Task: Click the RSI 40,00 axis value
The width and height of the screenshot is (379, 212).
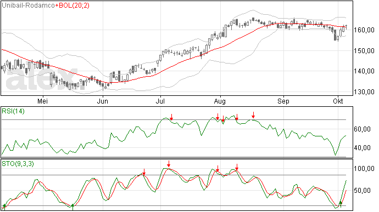Action: (362, 148)
